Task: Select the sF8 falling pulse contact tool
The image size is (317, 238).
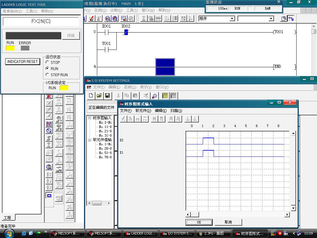Action: coord(59,127)
